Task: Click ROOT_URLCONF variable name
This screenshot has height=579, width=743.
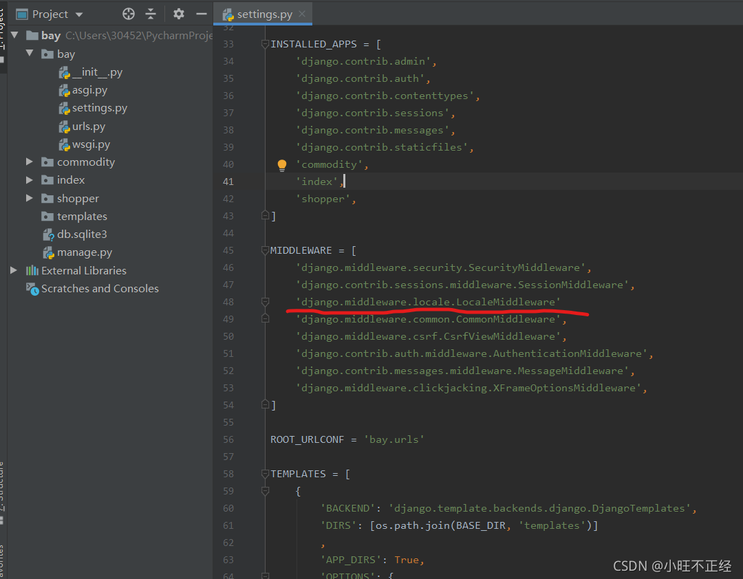Action: click(x=307, y=439)
